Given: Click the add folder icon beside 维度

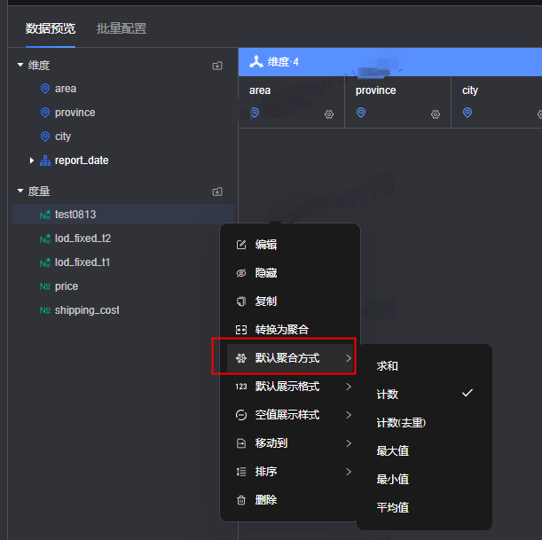Looking at the screenshot, I should pyautogui.click(x=217, y=66).
